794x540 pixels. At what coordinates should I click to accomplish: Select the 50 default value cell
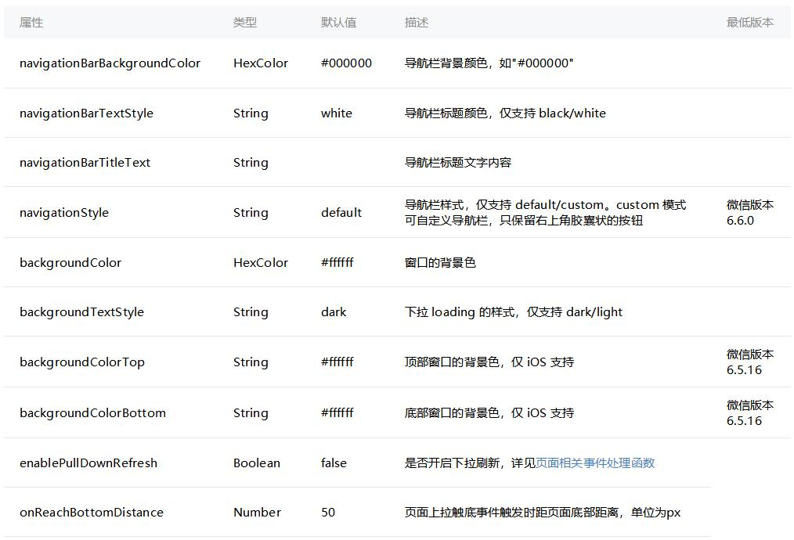328,512
